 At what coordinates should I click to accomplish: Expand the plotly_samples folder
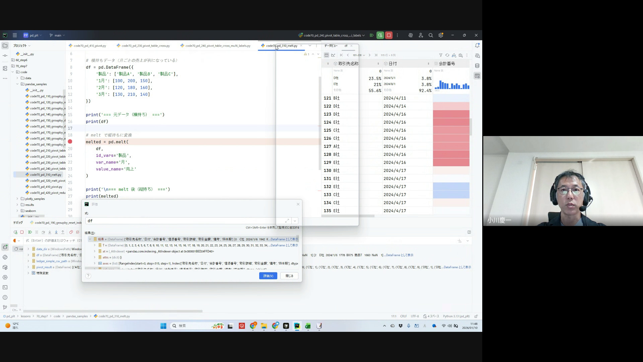coord(17,199)
